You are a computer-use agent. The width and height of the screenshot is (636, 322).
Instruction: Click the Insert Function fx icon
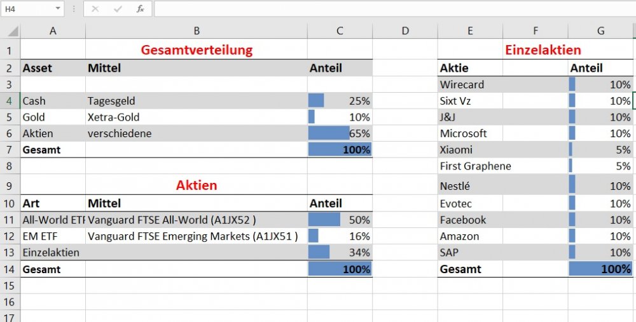pos(141,9)
